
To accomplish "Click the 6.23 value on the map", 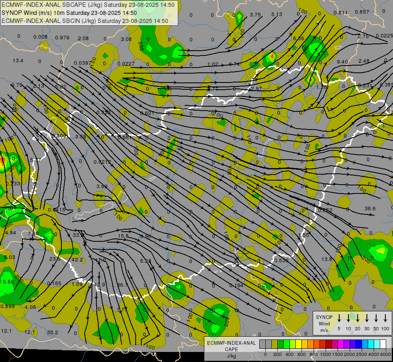I will (x=146, y=261).
